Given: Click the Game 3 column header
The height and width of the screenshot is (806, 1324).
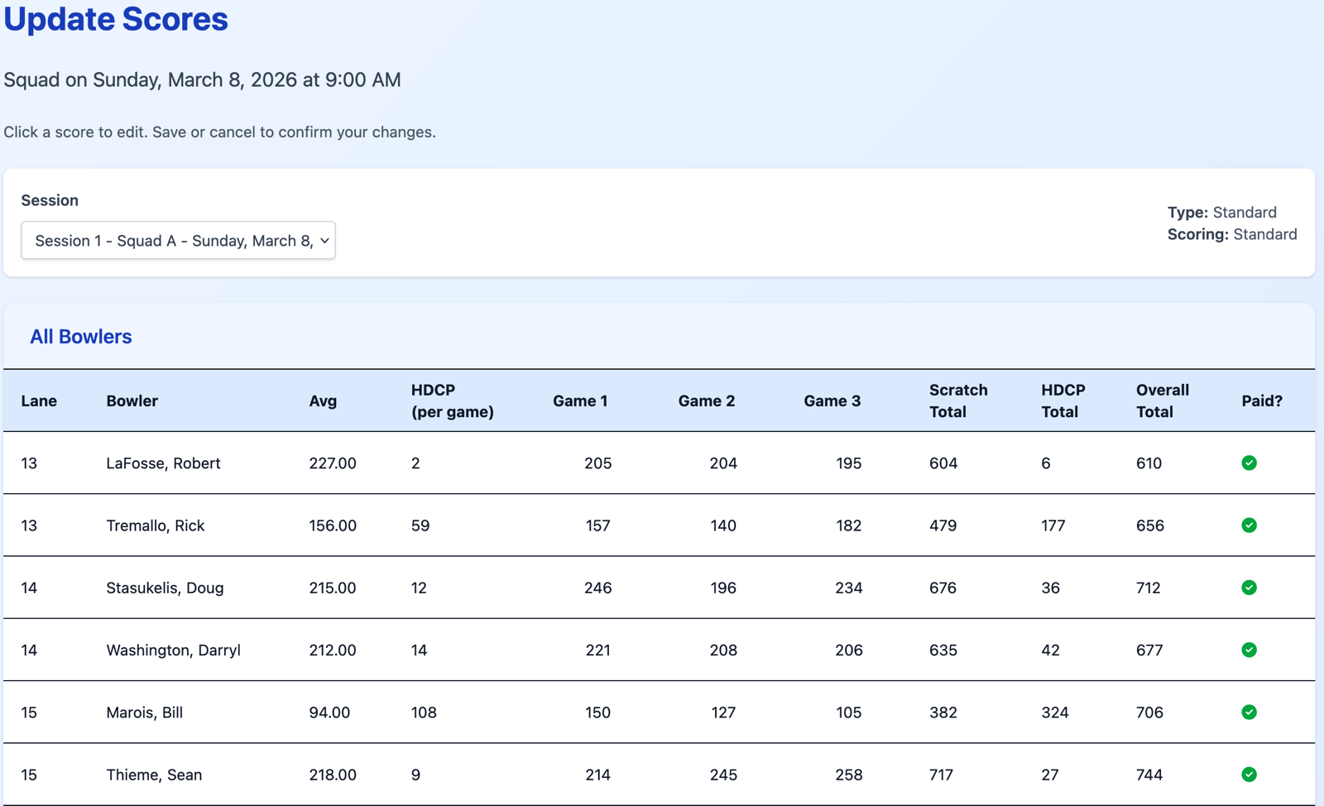Looking at the screenshot, I should [832, 401].
